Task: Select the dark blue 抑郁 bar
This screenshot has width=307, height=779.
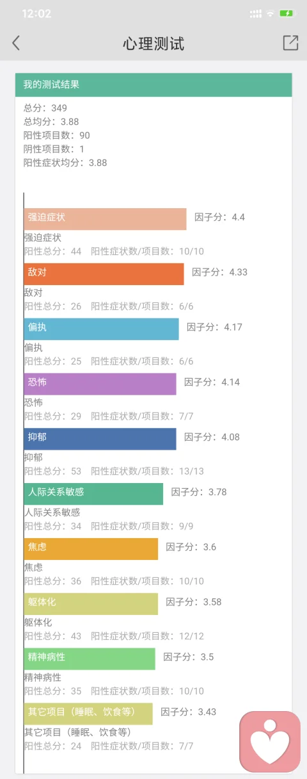Action: pyautogui.click(x=100, y=439)
